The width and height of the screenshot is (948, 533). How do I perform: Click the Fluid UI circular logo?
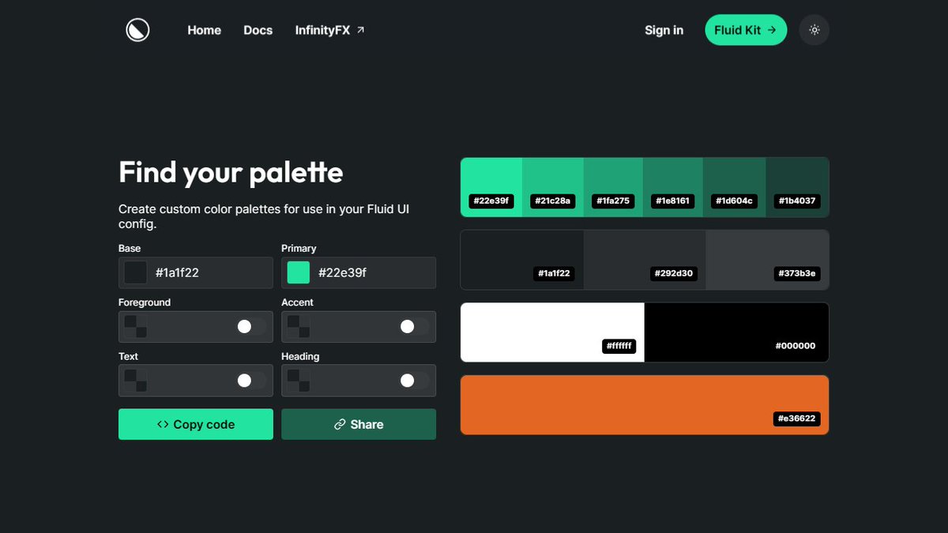pyautogui.click(x=137, y=30)
